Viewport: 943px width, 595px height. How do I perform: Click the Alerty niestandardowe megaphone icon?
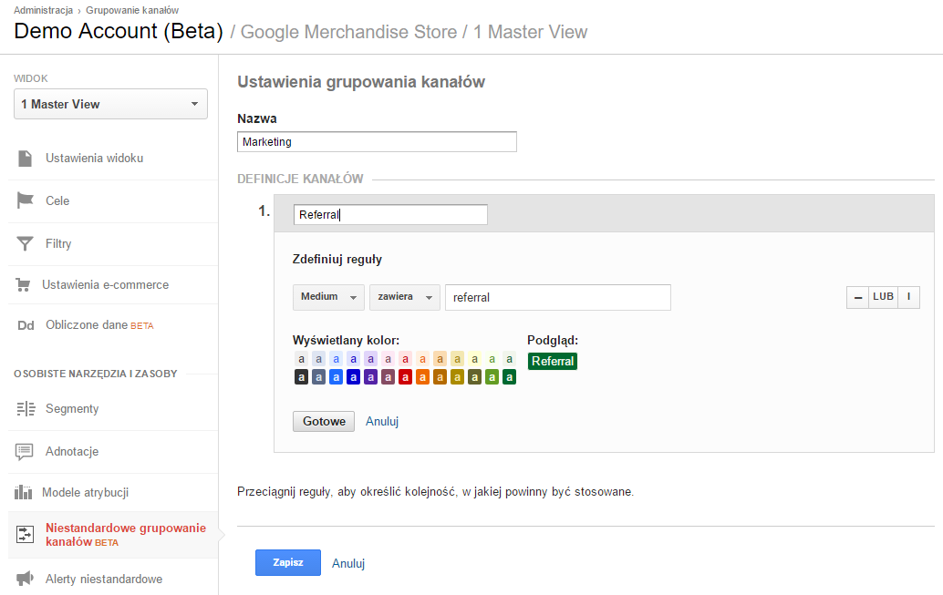(x=26, y=579)
